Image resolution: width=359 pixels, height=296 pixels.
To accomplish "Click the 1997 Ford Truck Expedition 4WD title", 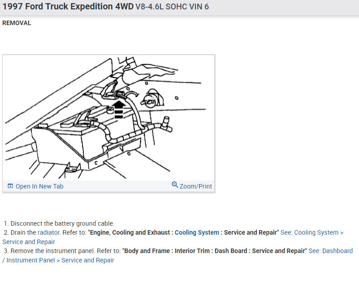I will (68, 6).
